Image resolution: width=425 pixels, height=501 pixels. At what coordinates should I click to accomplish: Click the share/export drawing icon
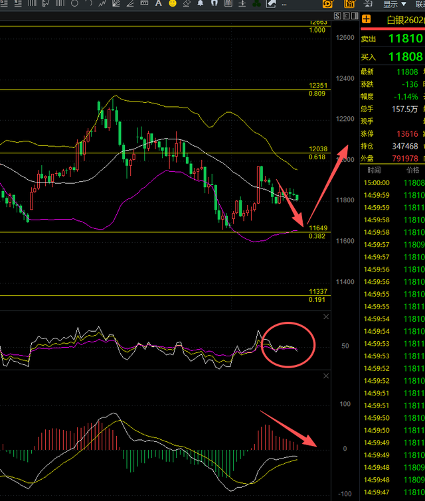[270, 3]
